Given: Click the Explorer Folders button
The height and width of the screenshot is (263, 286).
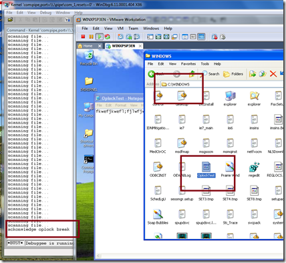Looking at the screenshot, I should pos(233,74).
